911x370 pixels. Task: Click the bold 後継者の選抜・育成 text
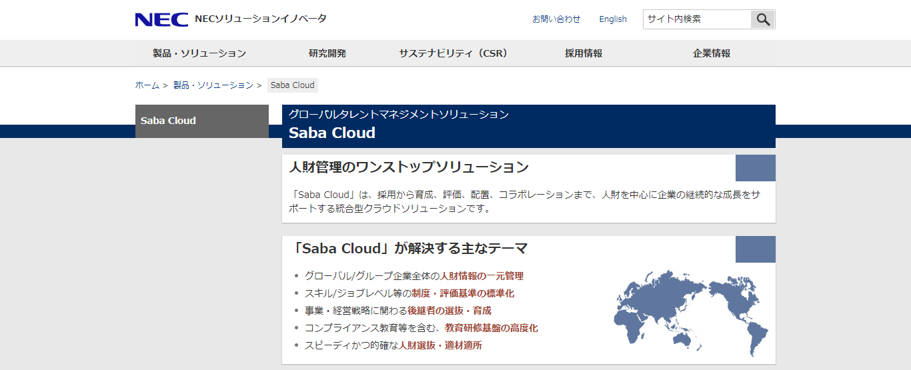(x=449, y=311)
